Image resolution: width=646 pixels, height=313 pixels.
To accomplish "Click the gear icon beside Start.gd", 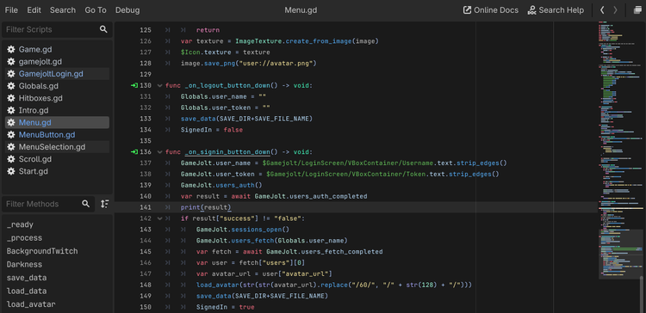I will 10,171.
